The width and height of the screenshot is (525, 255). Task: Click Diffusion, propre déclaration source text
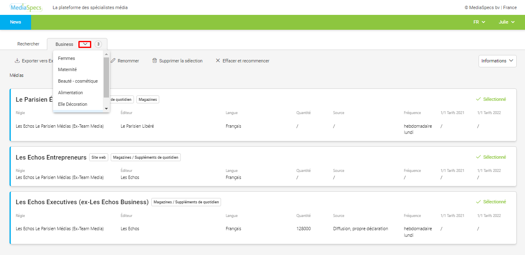[360, 229]
